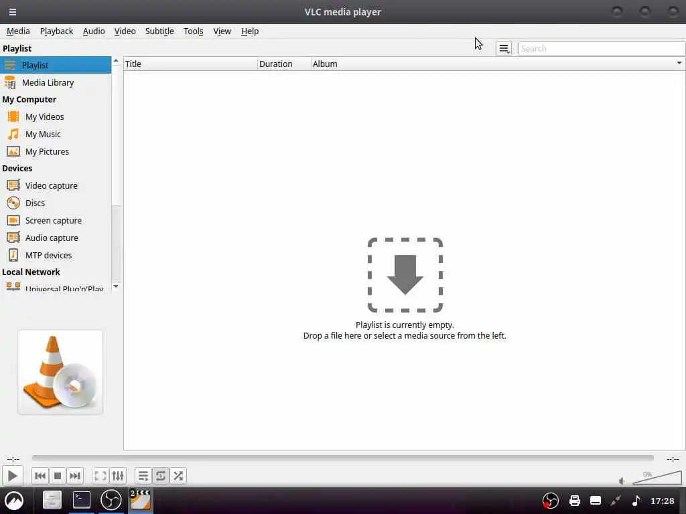Toggle the playlist view button
The width and height of the screenshot is (686, 514).
(143, 476)
